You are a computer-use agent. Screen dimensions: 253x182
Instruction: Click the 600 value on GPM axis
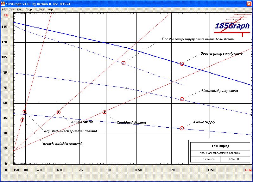pos(60,170)
